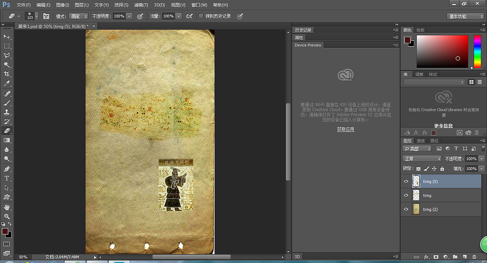The image size is (487, 263).
Task: Open the brush preset picker arrow
Action: (x=37, y=16)
